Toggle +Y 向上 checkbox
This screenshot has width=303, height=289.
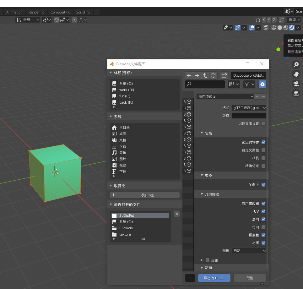(263, 185)
